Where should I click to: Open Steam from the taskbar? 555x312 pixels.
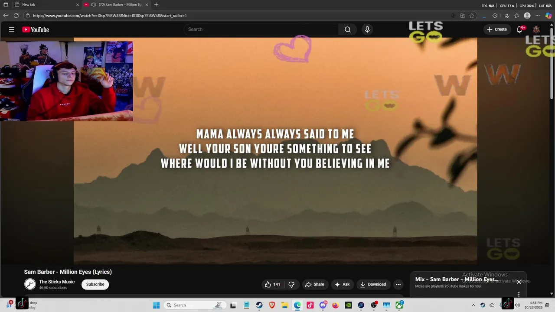[x=259, y=305]
